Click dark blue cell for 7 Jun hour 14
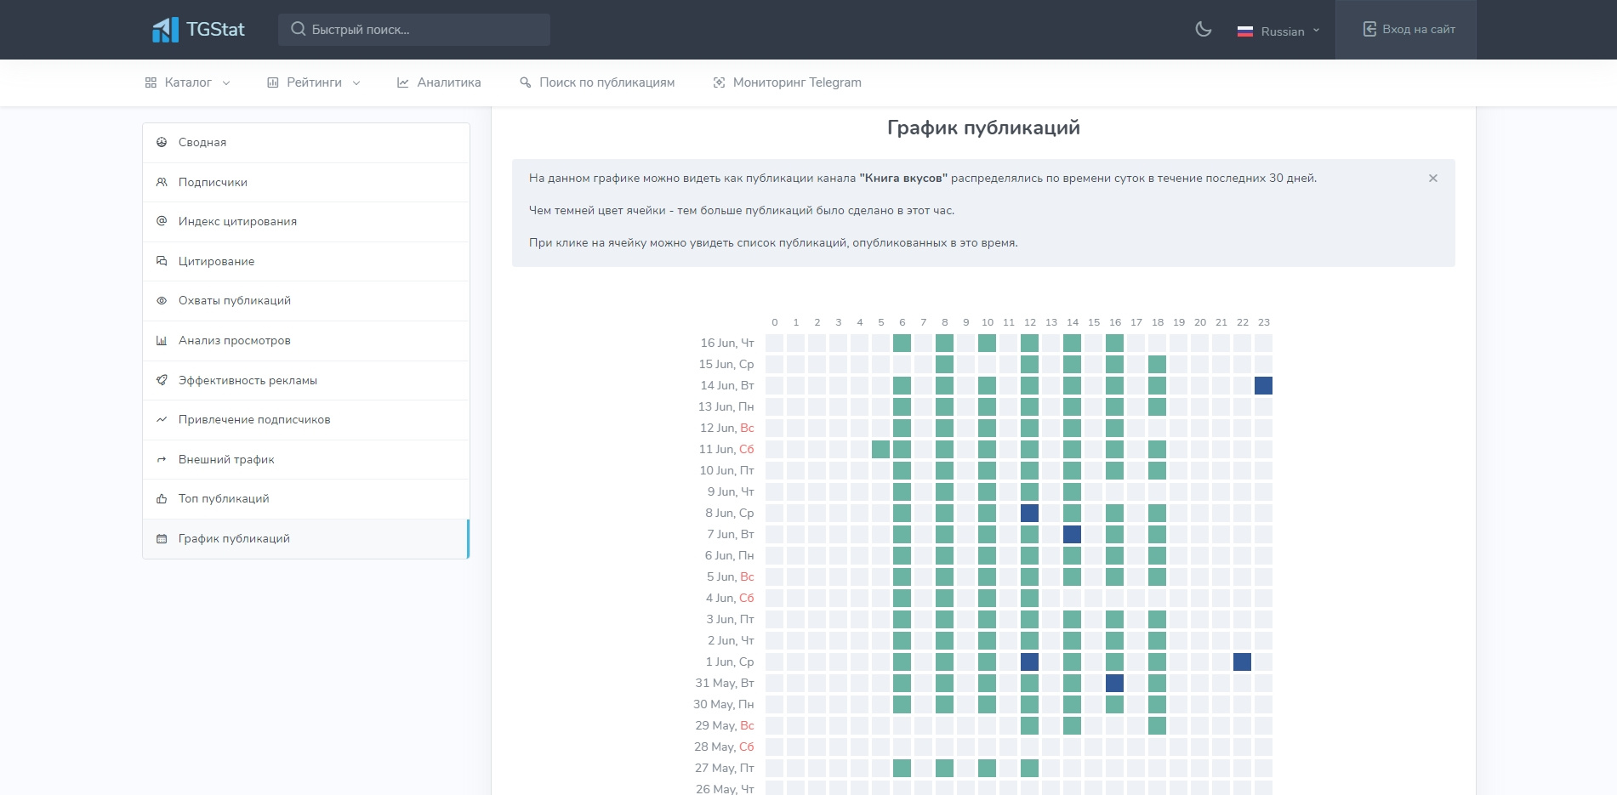The width and height of the screenshot is (1617, 795). (x=1072, y=535)
